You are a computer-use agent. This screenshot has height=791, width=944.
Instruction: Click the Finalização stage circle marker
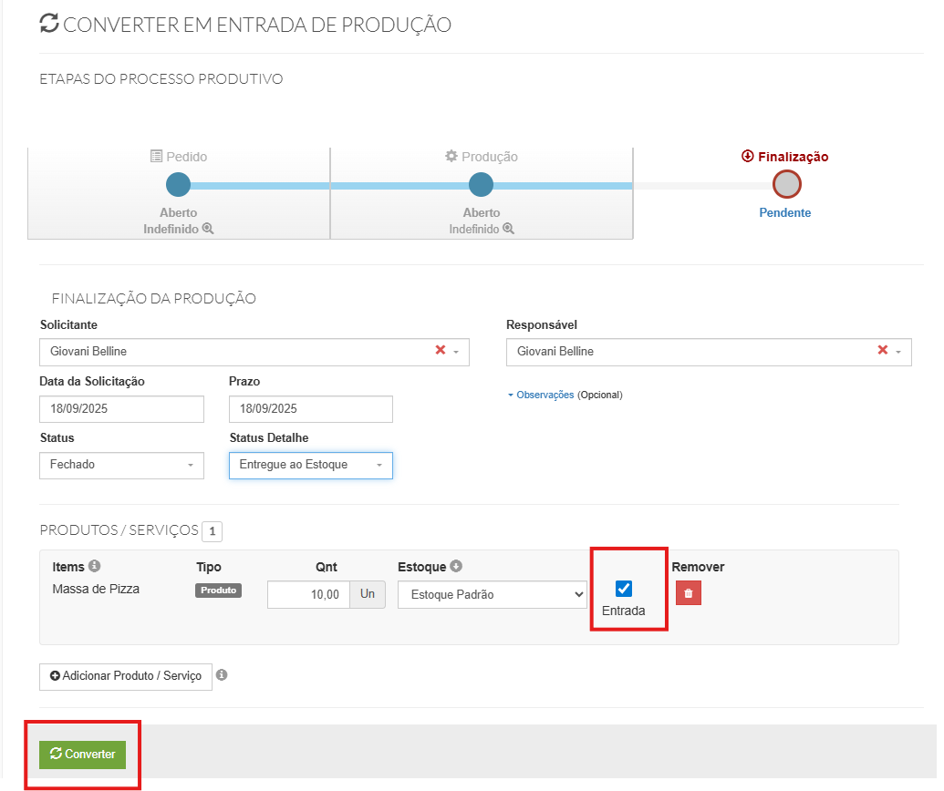click(x=786, y=185)
